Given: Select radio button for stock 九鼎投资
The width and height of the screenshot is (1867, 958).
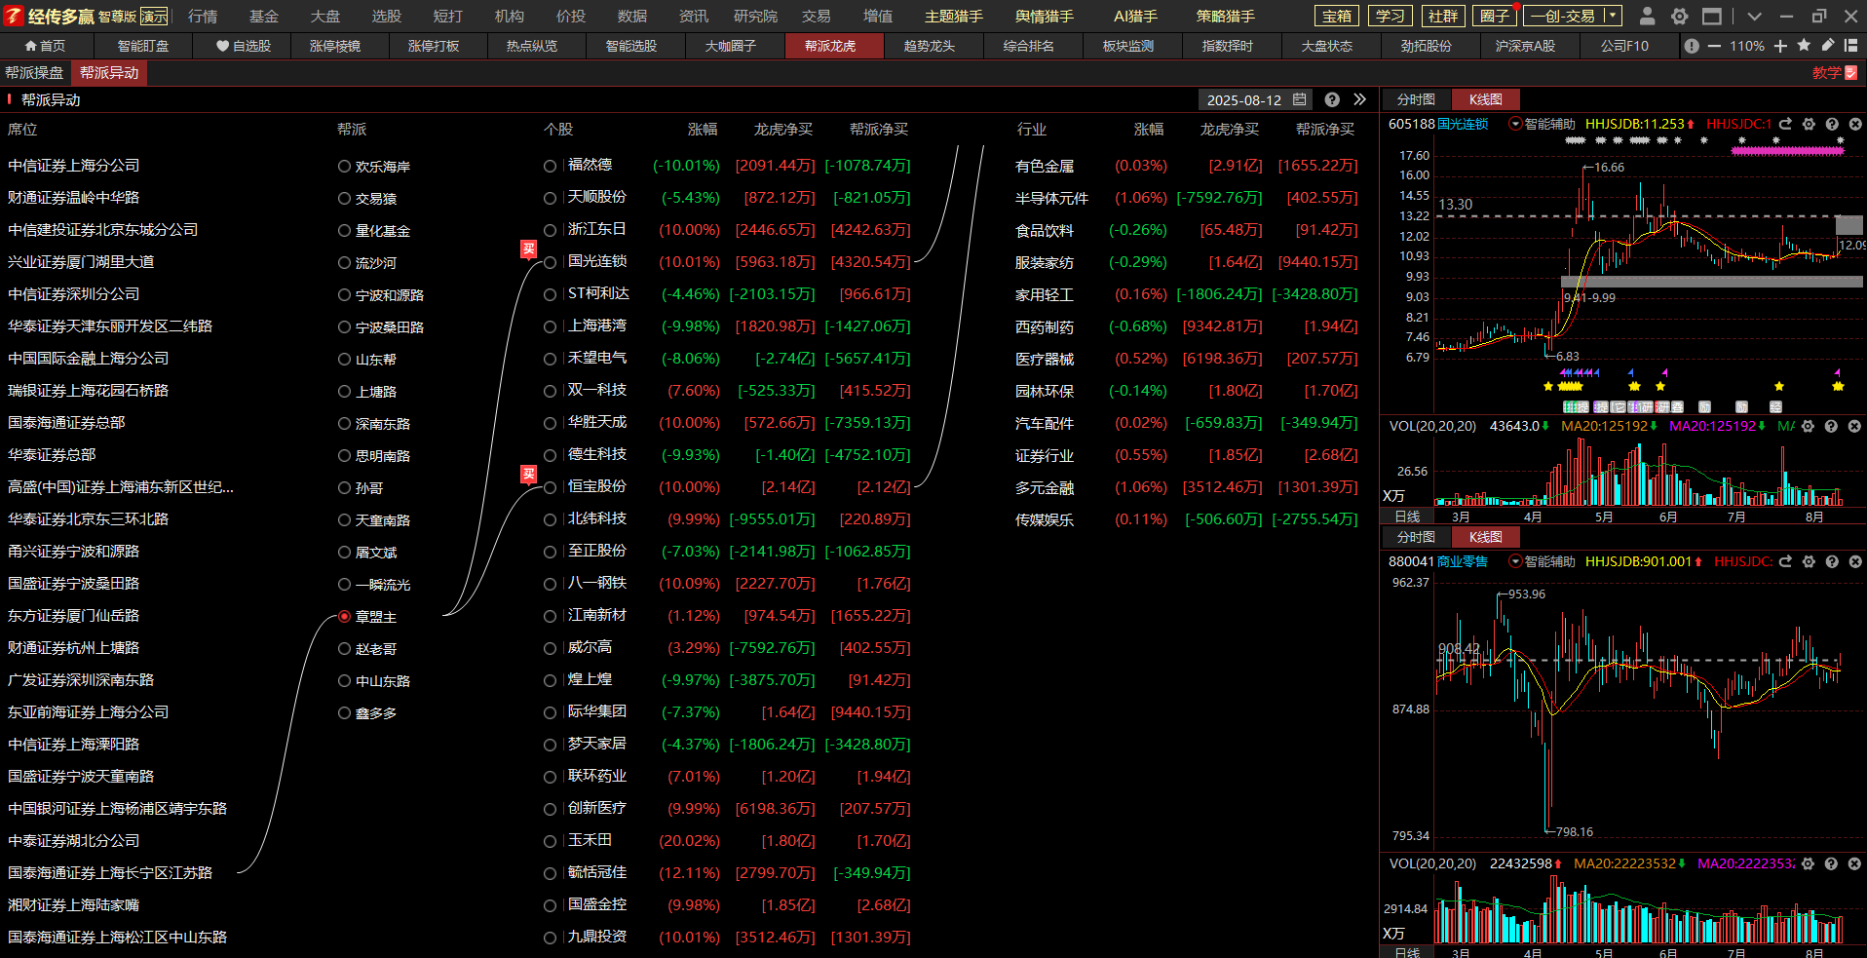Looking at the screenshot, I should pos(551,938).
